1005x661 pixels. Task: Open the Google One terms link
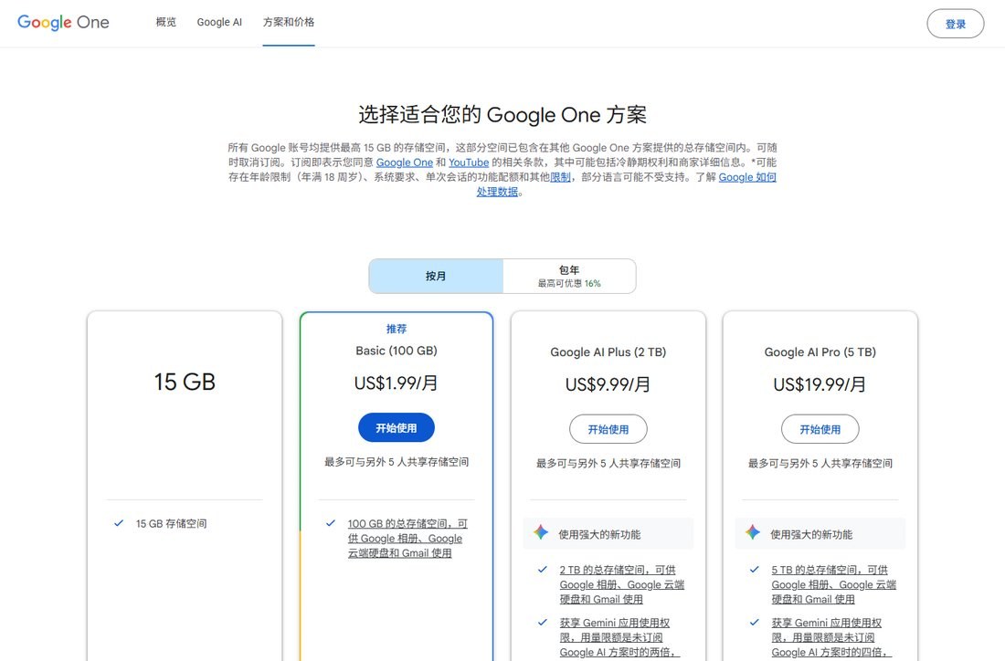tap(405, 163)
